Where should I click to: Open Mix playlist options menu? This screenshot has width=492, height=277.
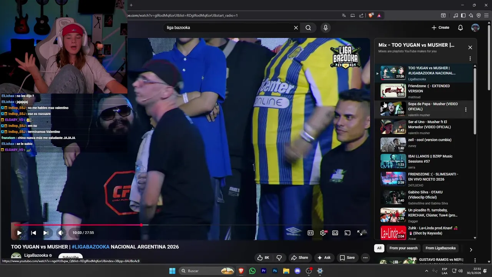pos(470,59)
